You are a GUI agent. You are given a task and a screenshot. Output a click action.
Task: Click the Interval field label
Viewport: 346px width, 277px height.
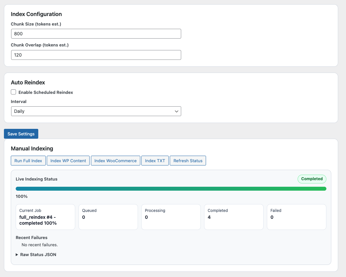click(19, 101)
